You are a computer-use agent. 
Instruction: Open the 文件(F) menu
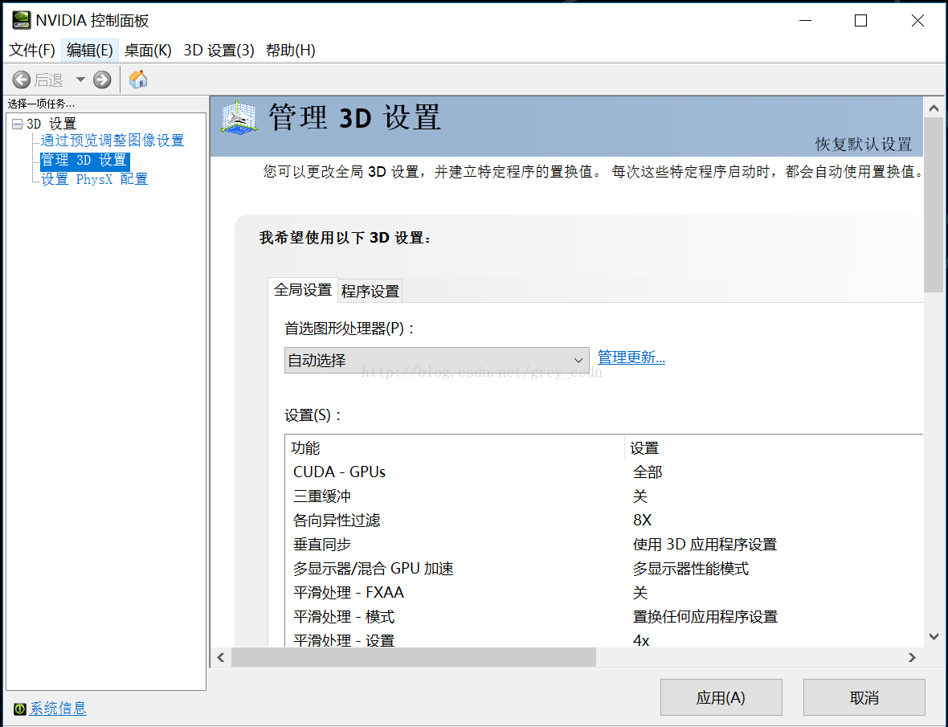coord(31,50)
